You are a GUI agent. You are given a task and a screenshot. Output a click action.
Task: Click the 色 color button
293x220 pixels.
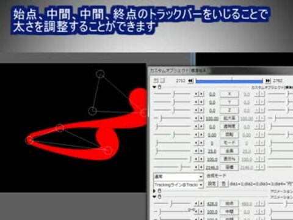pos(223,184)
